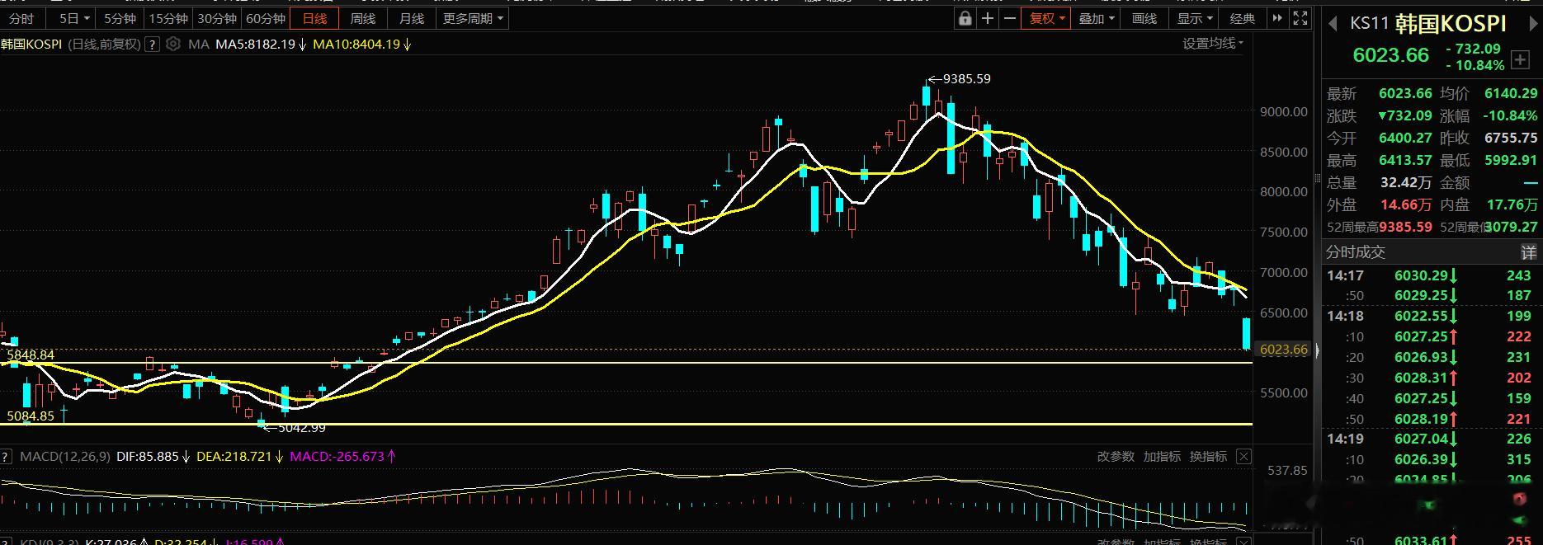Close the MACD indicator panel

pos(1243,456)
